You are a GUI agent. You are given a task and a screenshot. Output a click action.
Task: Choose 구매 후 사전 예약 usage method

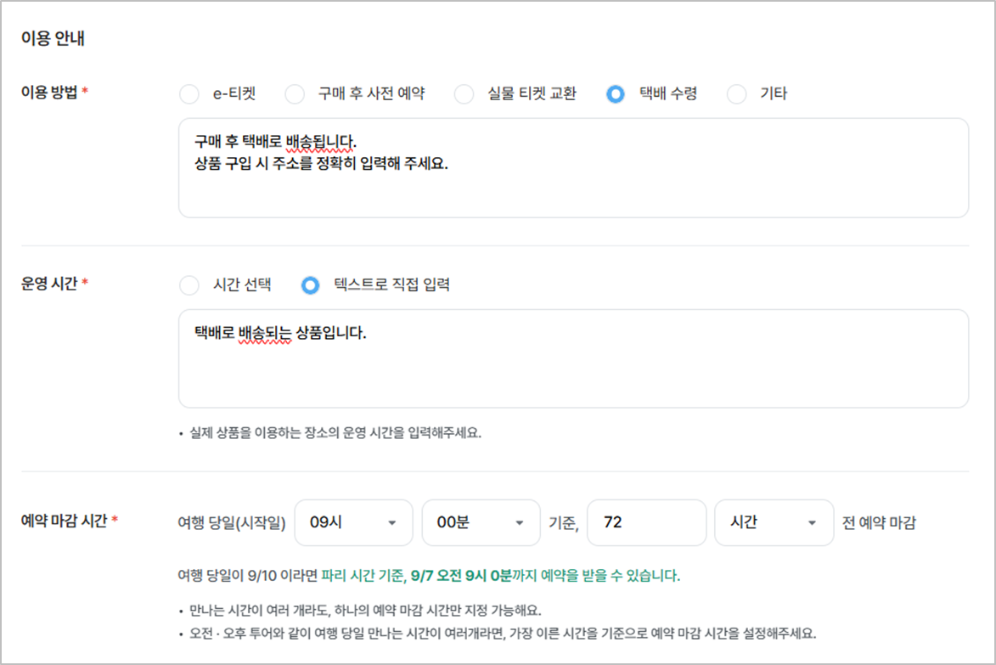tap(295, 94)
